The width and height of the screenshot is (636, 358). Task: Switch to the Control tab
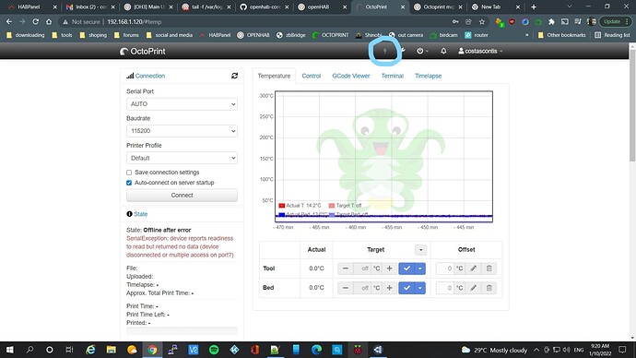click(312, 76)
